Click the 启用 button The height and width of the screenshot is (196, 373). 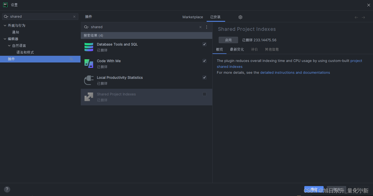point(228,40)
